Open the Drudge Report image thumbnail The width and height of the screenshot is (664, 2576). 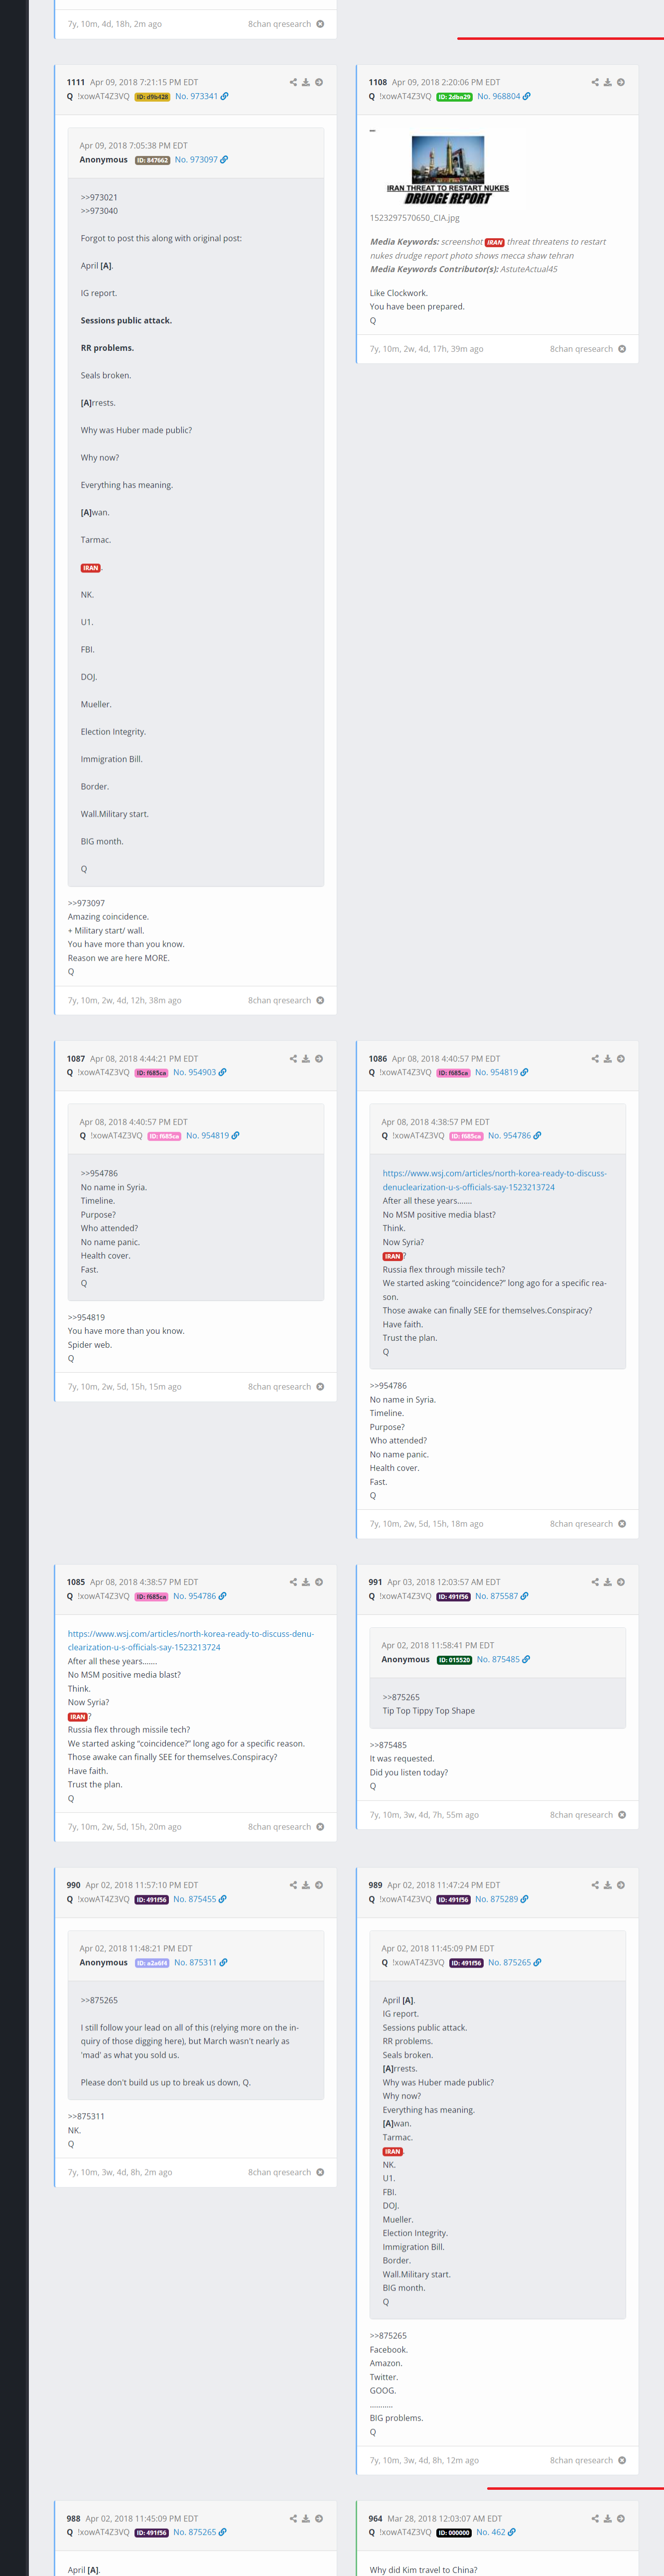click(448, 170)
